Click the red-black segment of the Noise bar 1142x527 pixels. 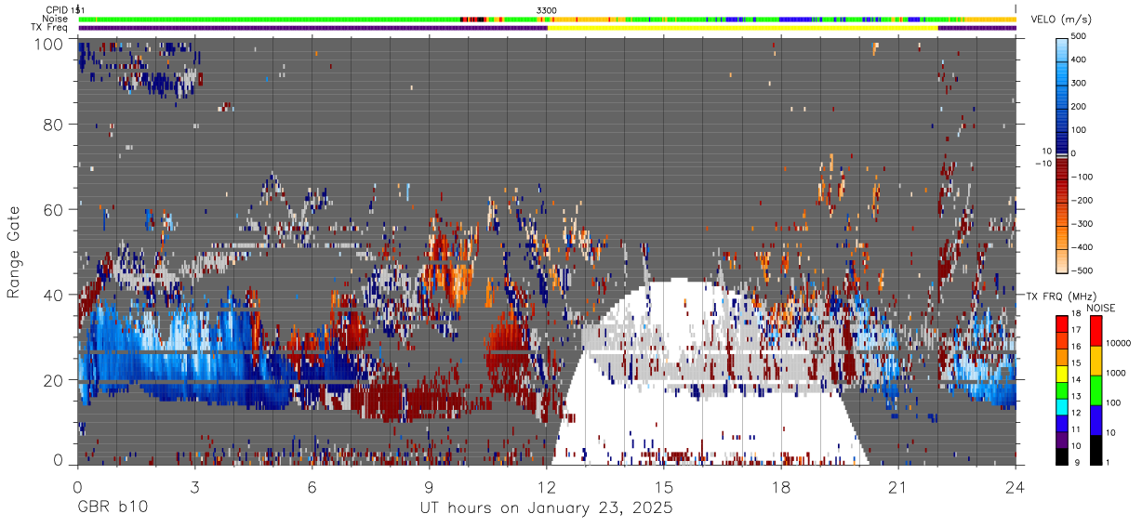pyautogui.click(x=475, y=19)
